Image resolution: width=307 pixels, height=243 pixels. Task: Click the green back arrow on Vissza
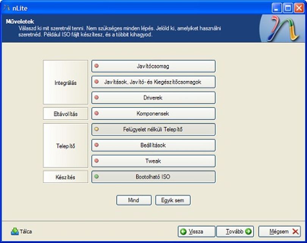(x=183, y=232)
